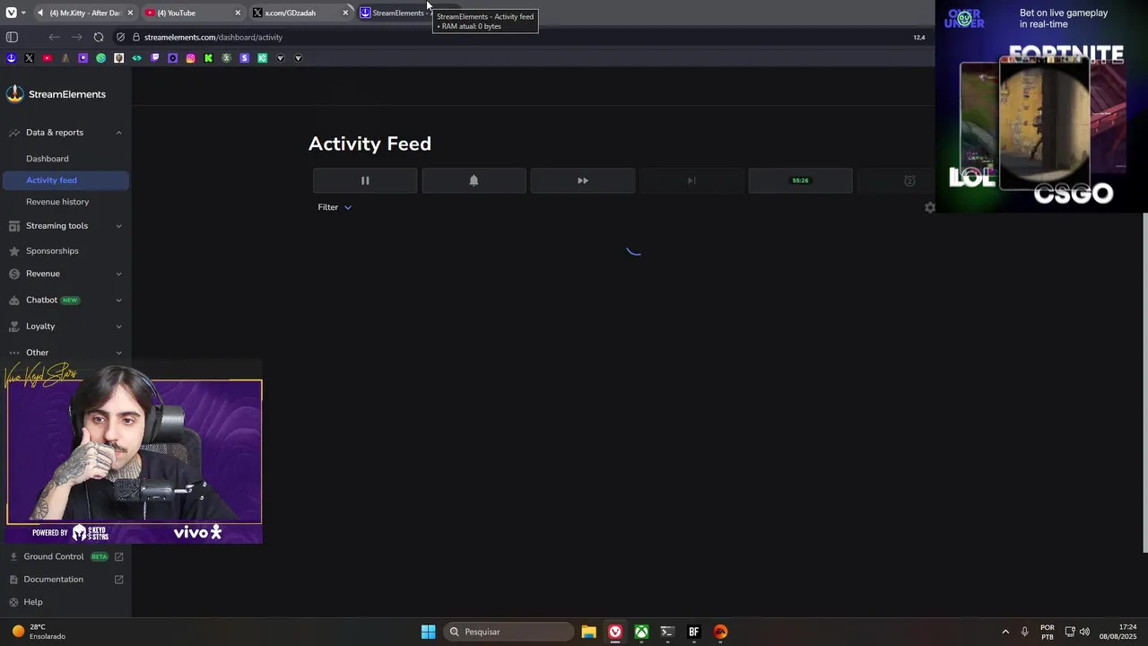Open File Explorer from taskbar
Image resolution: width=1148 pixels, height=646 pixels.
[588, 632]
